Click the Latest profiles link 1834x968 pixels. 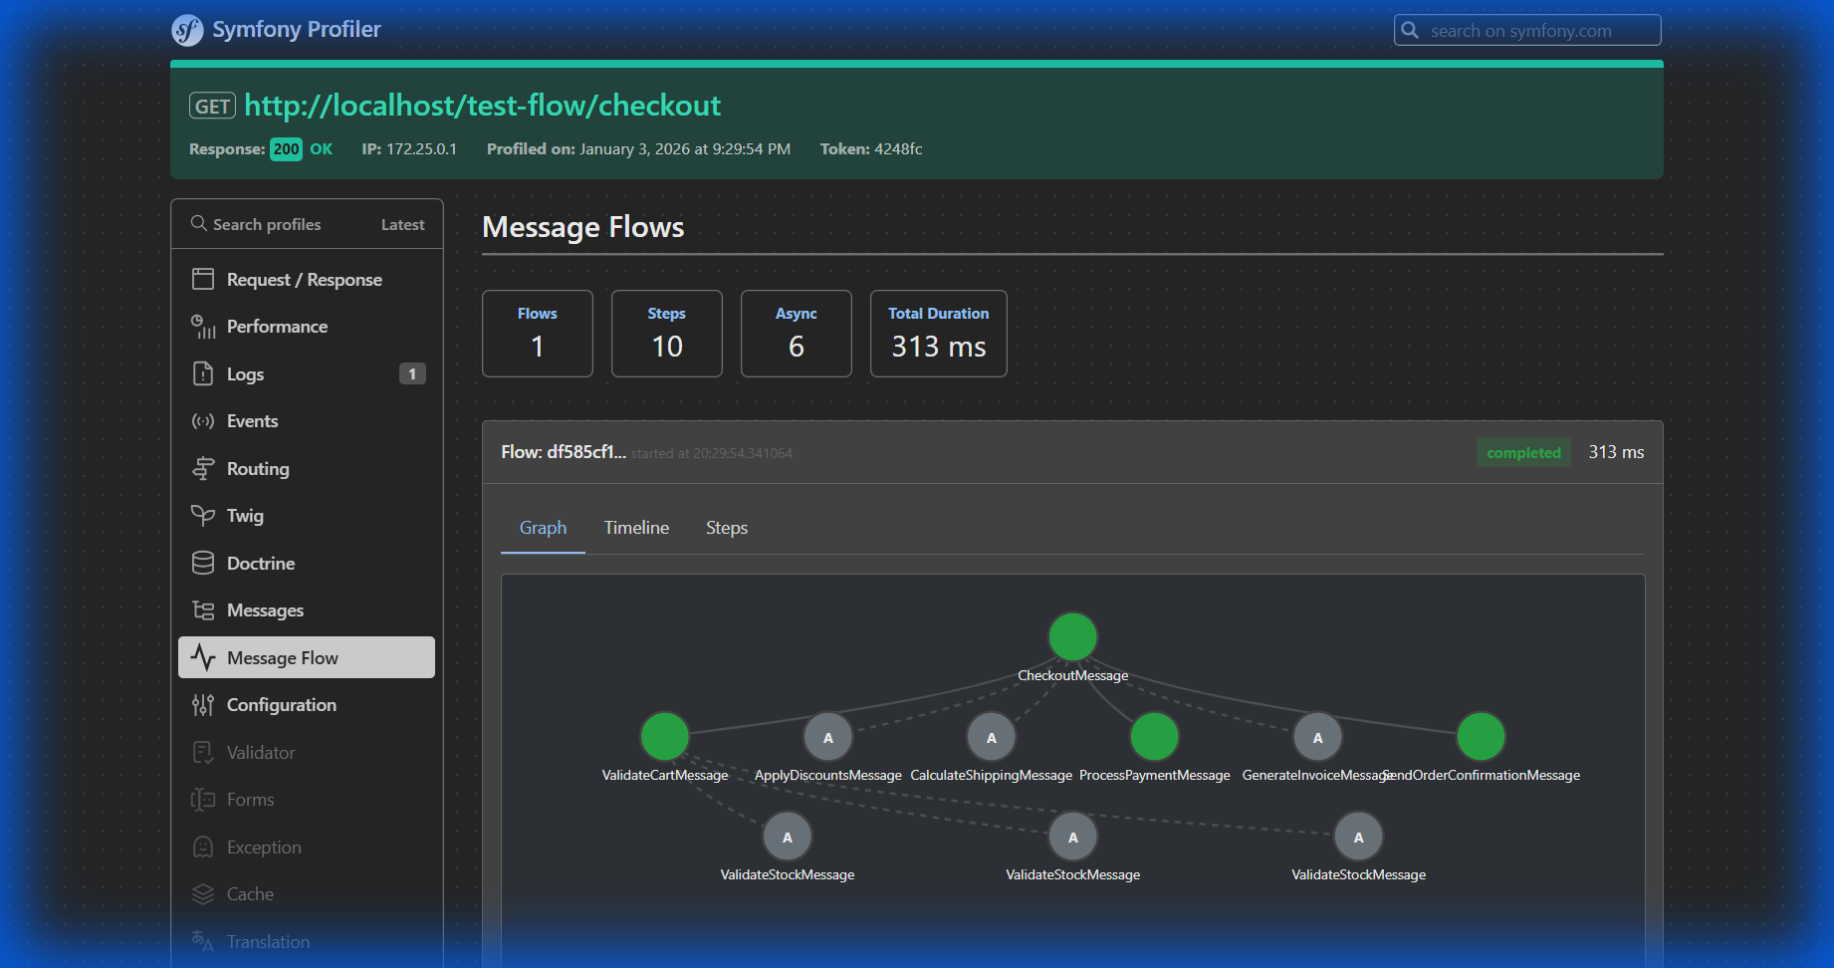402,224
